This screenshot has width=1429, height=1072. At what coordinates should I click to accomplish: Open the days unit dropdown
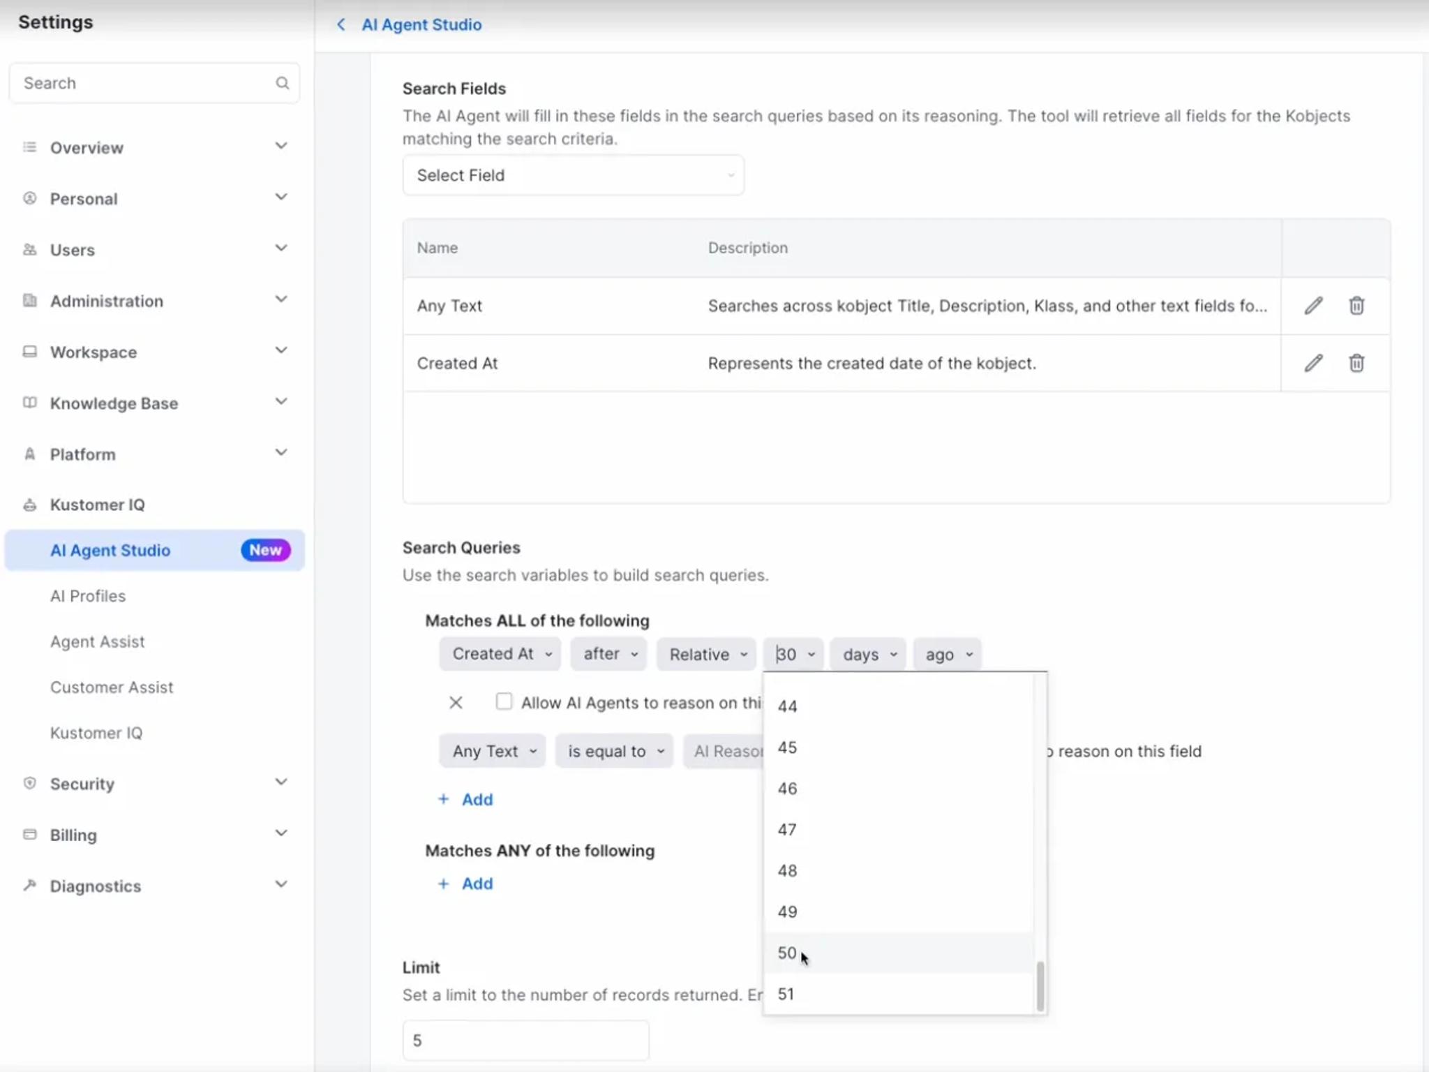(868, 655)
